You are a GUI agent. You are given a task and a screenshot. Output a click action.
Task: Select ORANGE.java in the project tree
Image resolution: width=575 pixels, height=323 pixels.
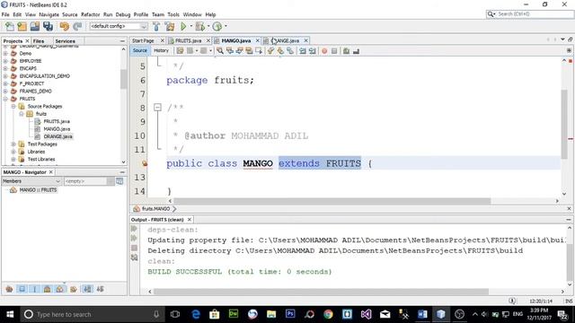(x=57, y=136)
